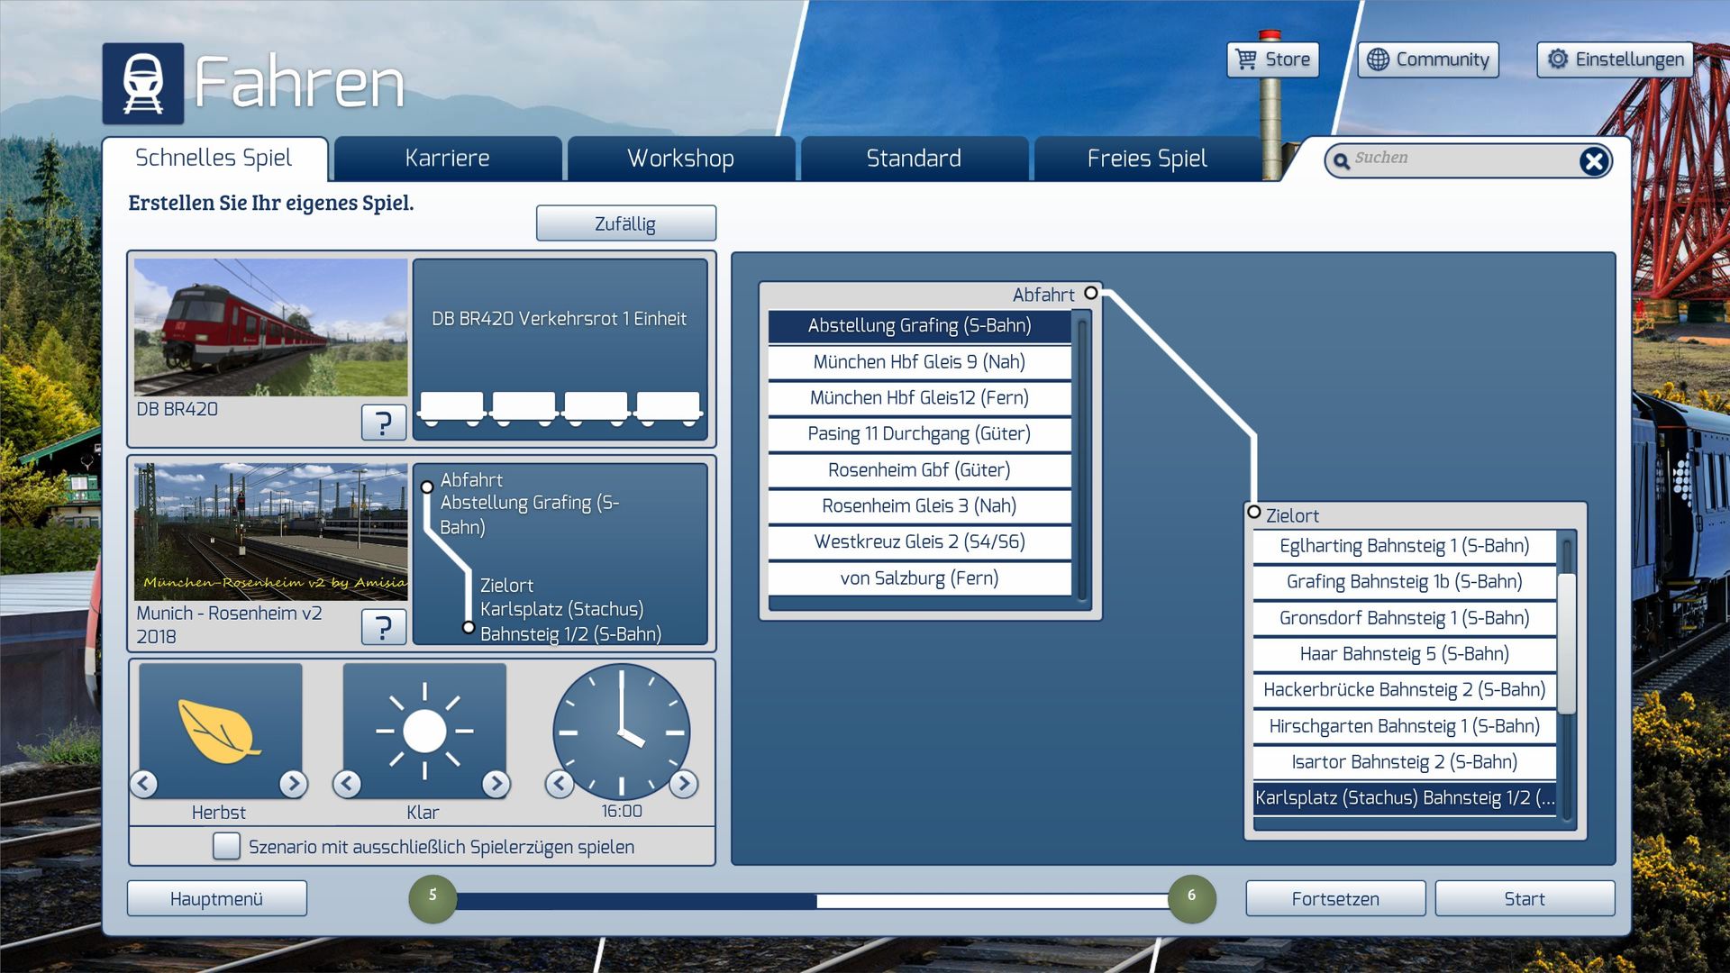1730x973 pixels.
Task: Click the Start button
Action: [x=1524, y=898]
